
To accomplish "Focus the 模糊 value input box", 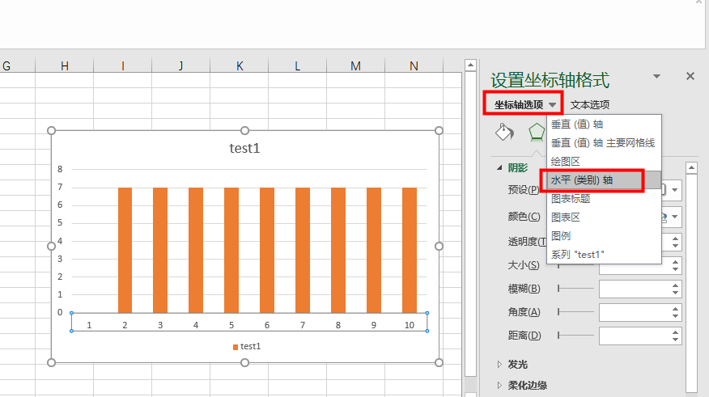I will click(x=635, y=289).
